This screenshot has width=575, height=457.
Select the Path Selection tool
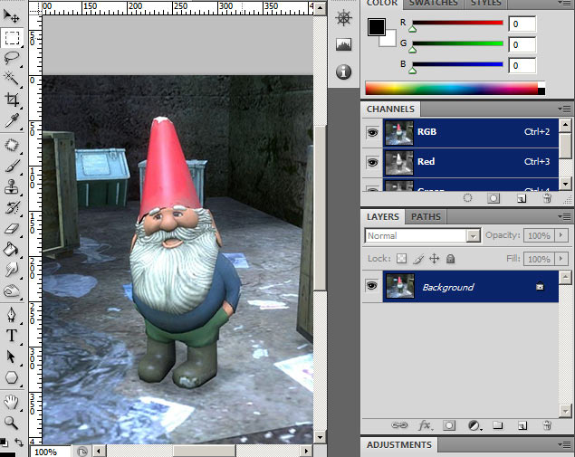tap(12, 357)
